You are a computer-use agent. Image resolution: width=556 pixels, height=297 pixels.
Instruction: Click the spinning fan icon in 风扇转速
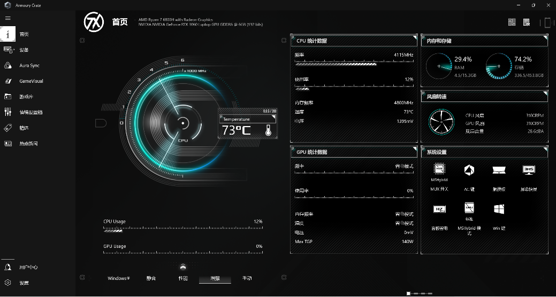441,121
